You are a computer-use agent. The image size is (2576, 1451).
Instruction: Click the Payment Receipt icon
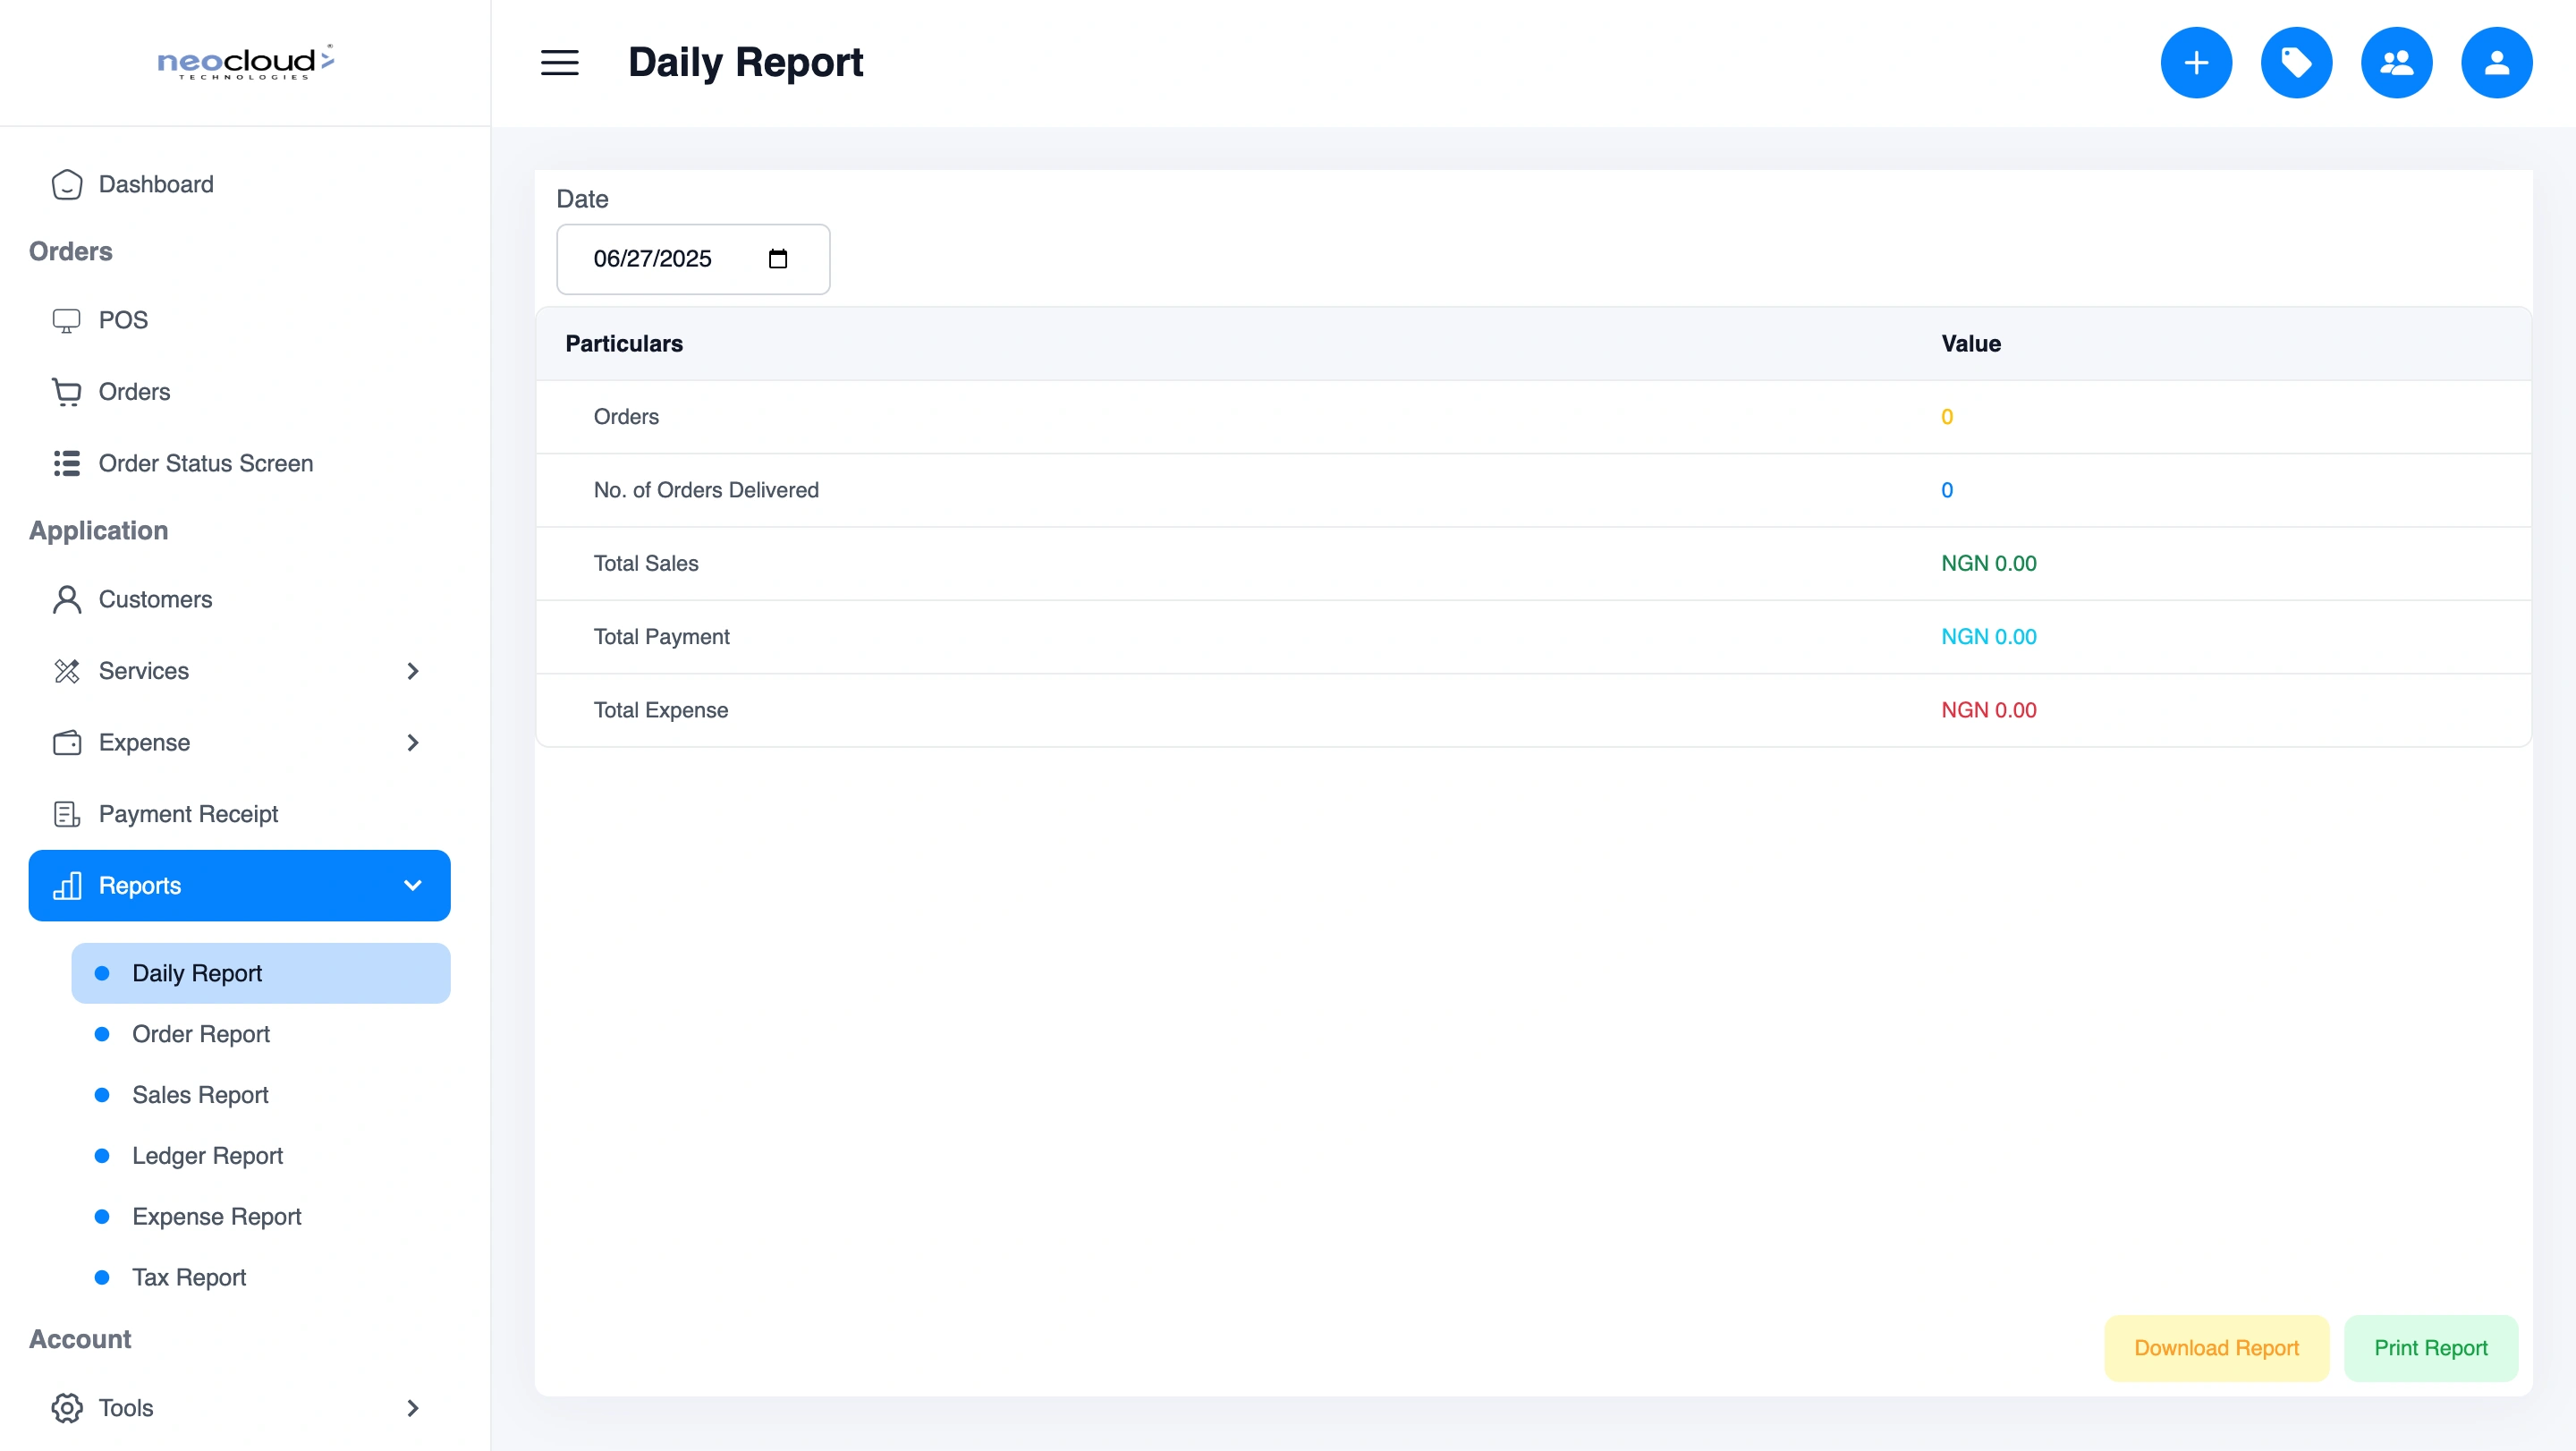click(x=66, y=814)
